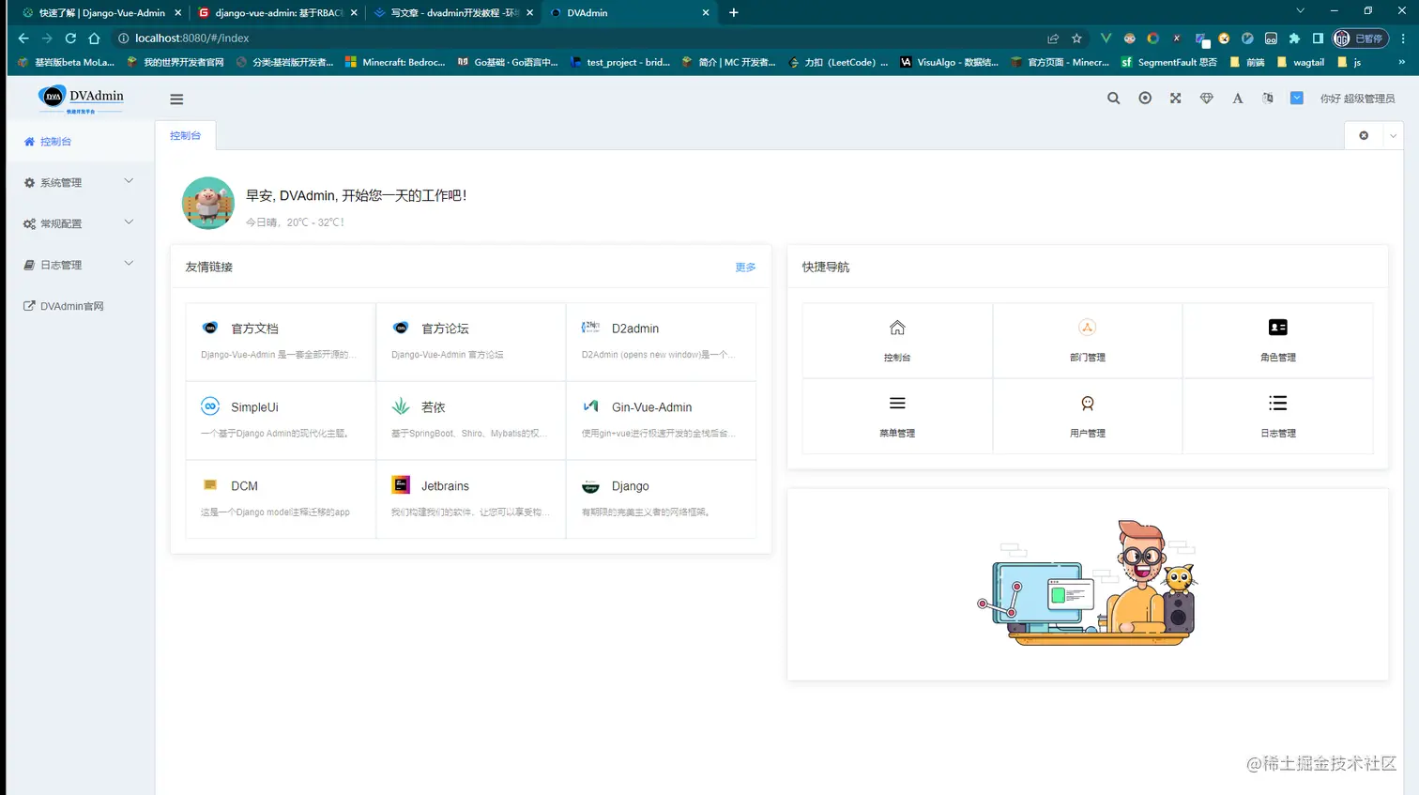1419x795 pixels.
Task: Click the 已暂停 profile button
Action: [x=1360, y=38]
